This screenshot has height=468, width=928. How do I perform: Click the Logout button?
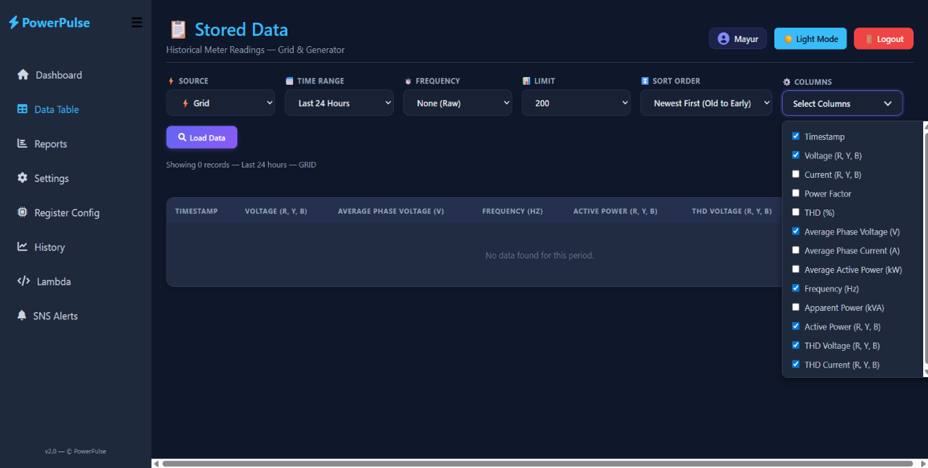tap(884, 39)
